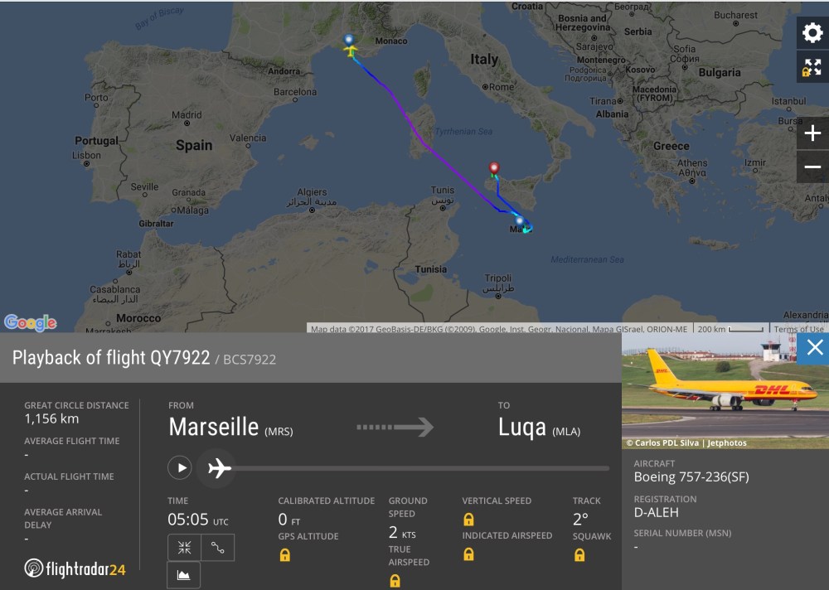Viewport: 829px width, 590px height.
Task: Click lock icon under Vertical Speed
Action: tap(468, 520)
